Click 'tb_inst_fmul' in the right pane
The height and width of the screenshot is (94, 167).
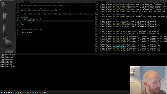[x=118, y=25]
